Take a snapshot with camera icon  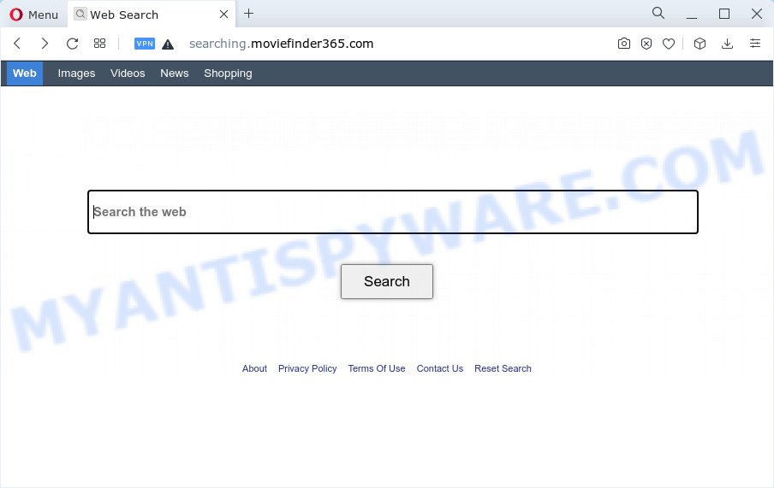pos(624,44)
